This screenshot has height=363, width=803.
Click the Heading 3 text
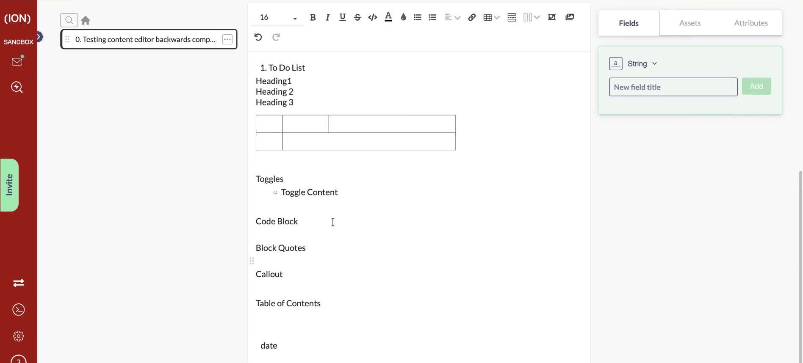coord(274,102)
